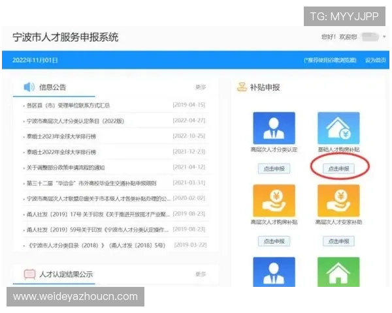Click date [2019-04-15] in notice list
The width and height of the screenshot is (392, 313).
(189, 105)
